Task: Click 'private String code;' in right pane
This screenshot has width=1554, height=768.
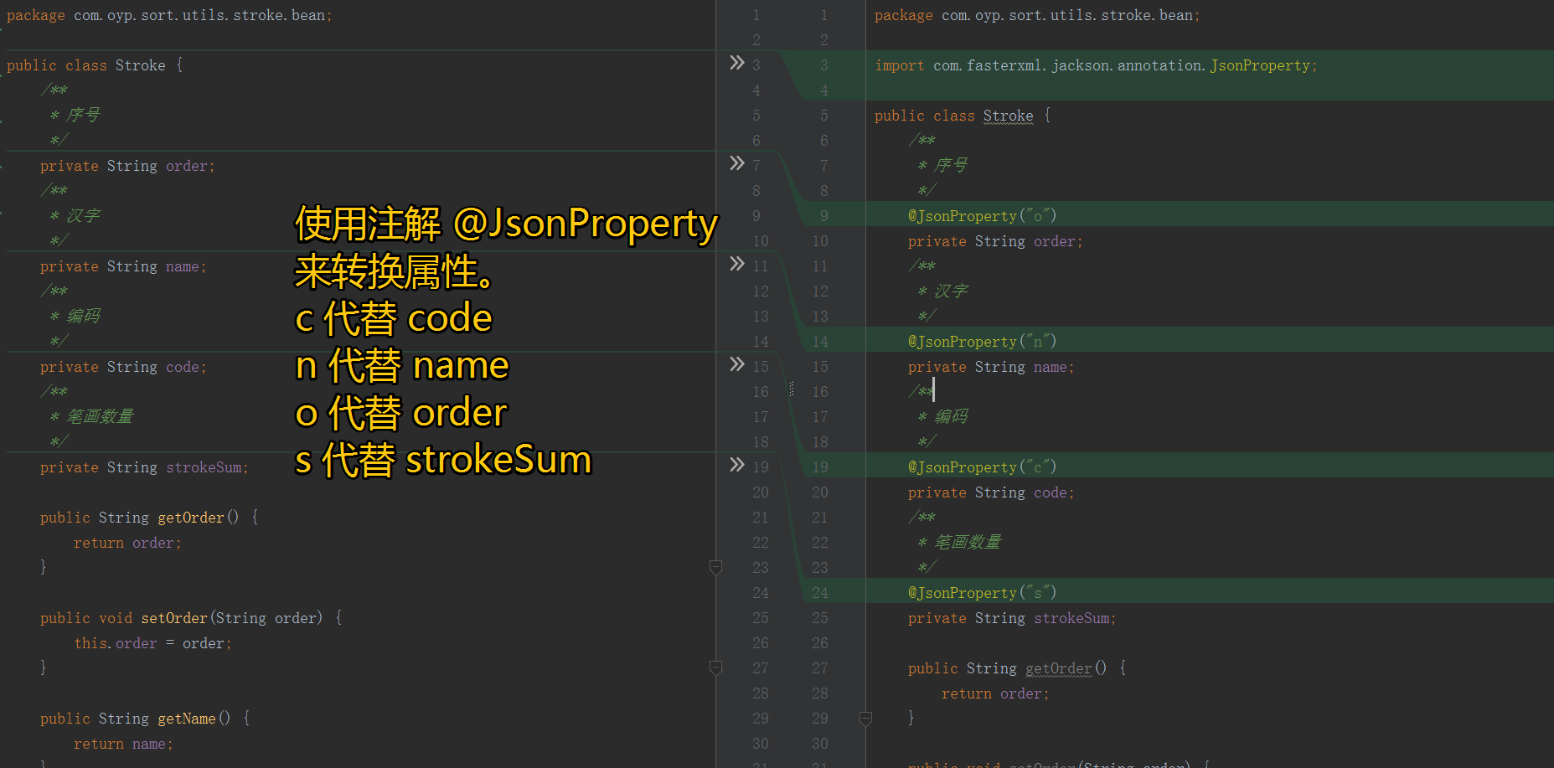Action: click(x=991, y=492)
